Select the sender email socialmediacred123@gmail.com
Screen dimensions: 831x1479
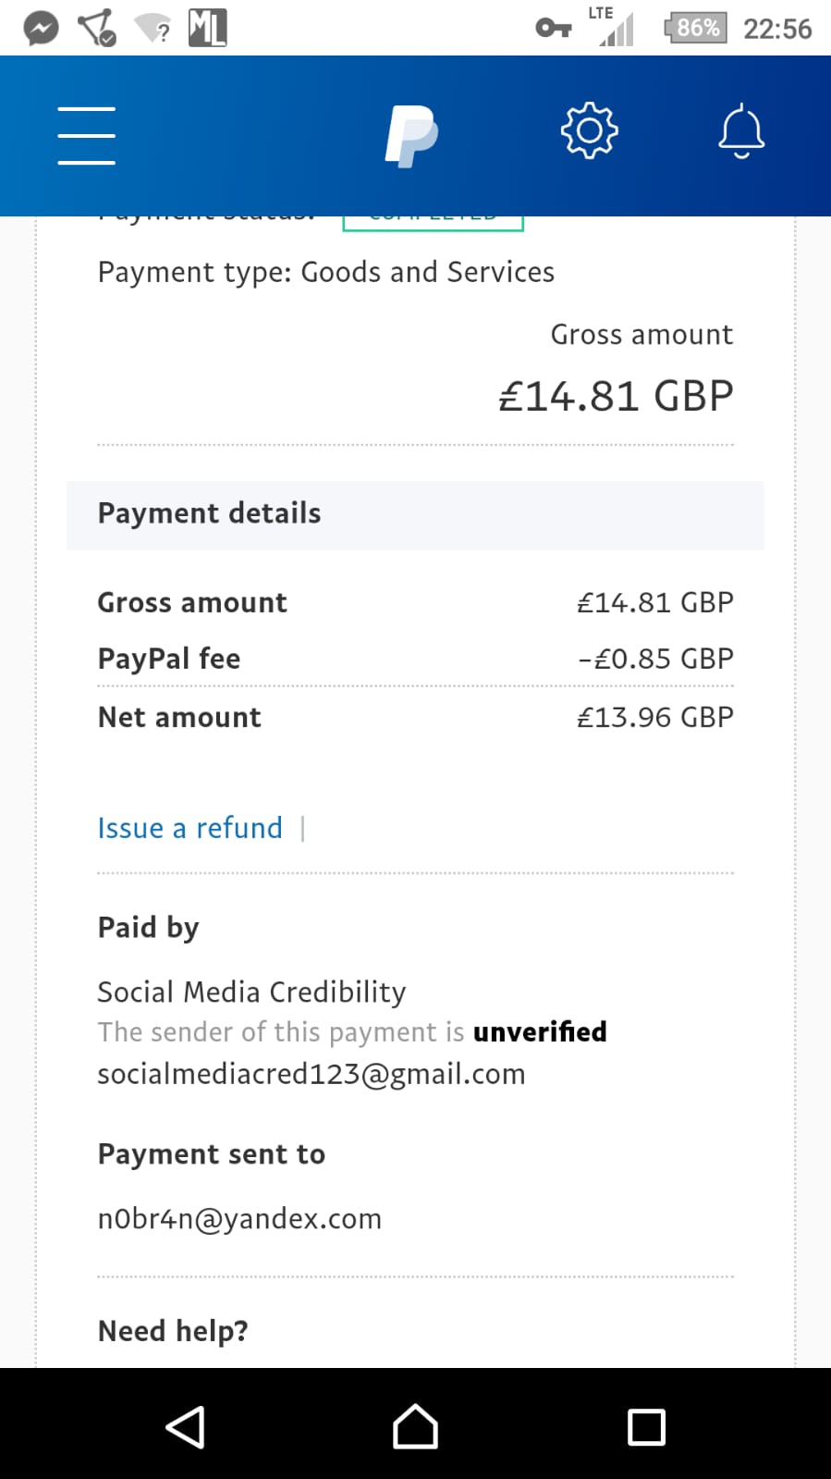(312, 1074)
